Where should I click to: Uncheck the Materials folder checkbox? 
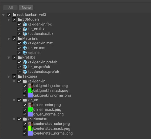click(x=14, y=38)
